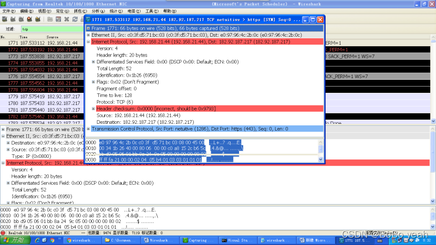
Task: Click the 0000 hex row in bottom bytes pane
Action: [78, 210]
